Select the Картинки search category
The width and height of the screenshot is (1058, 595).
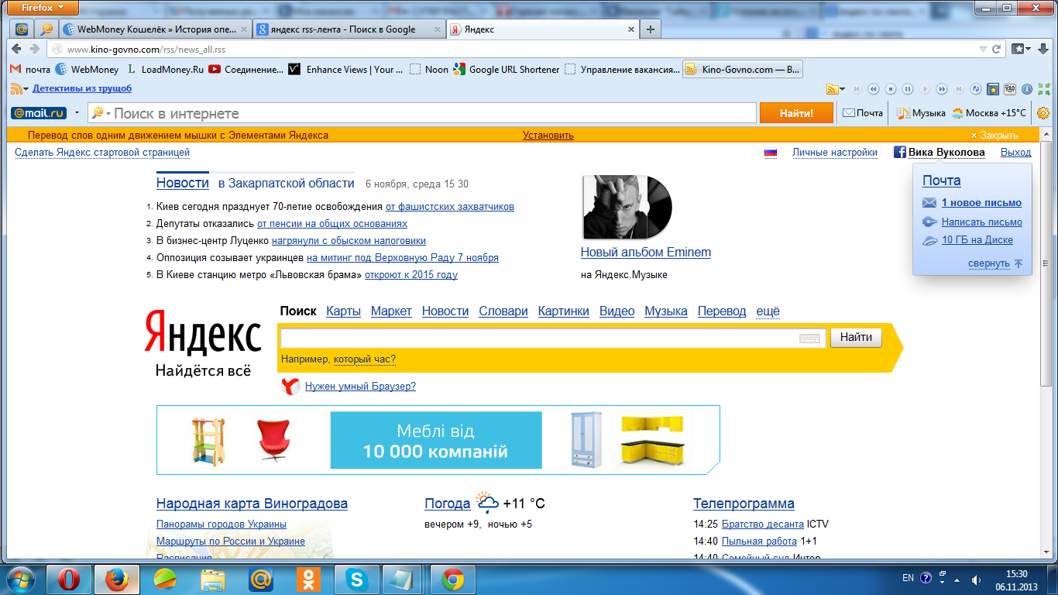pyautogui.click(x=564, y=311)
